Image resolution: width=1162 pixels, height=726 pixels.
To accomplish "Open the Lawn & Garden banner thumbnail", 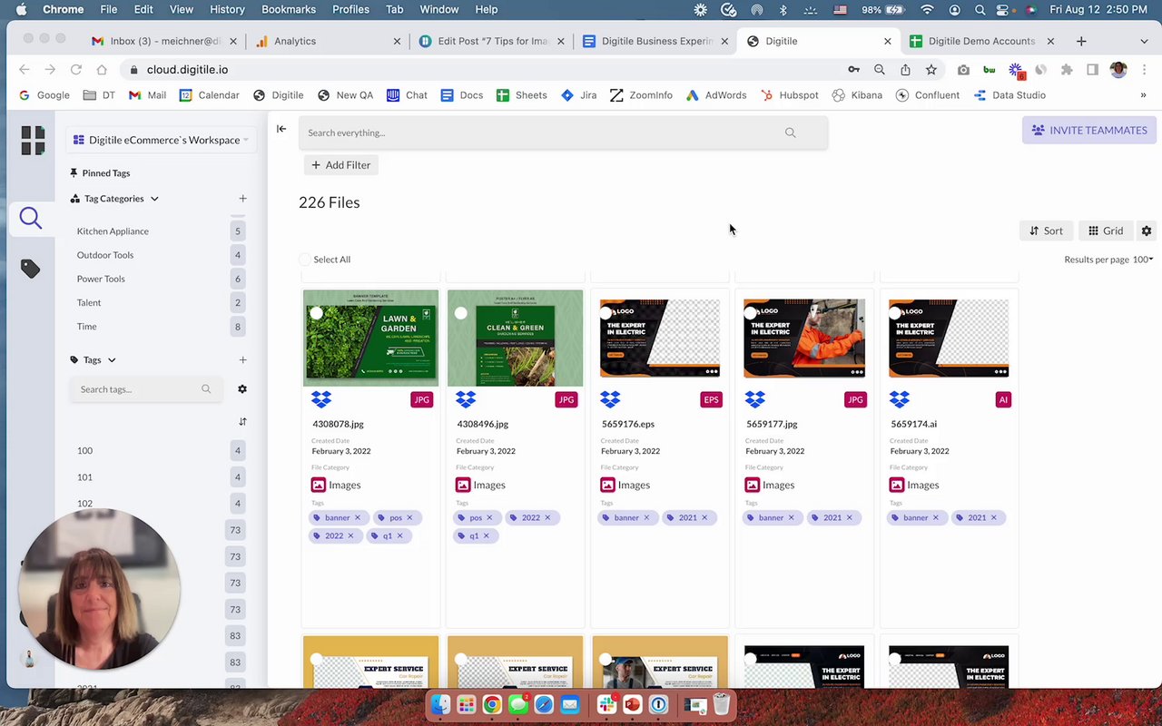I will [x=370, y=338].
